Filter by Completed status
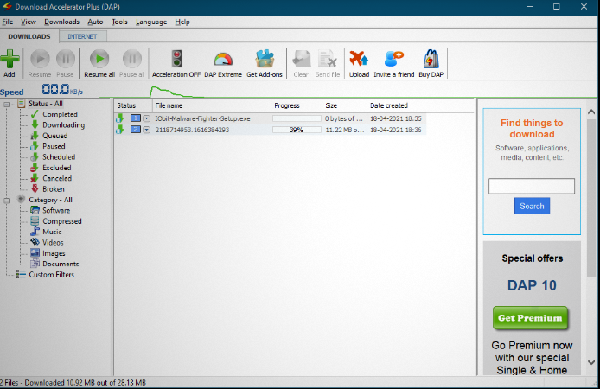The image size is (600, 389). click(60, 114)
